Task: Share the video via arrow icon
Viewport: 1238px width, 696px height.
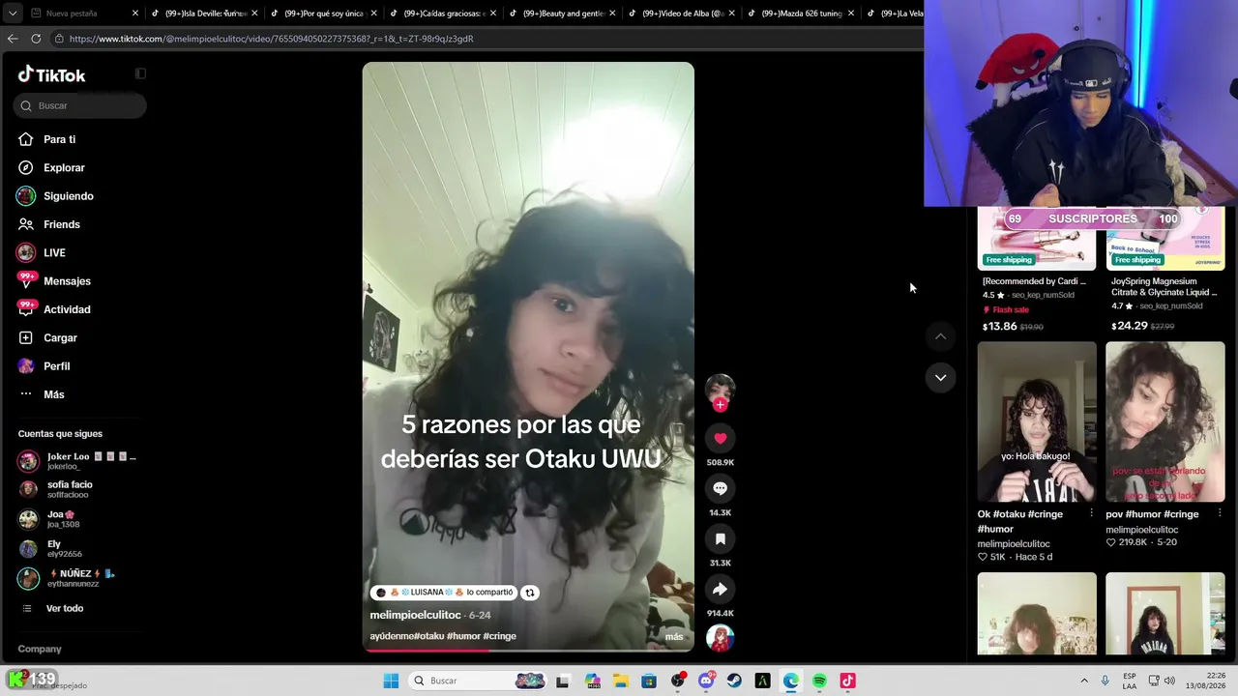Action: 721,590
